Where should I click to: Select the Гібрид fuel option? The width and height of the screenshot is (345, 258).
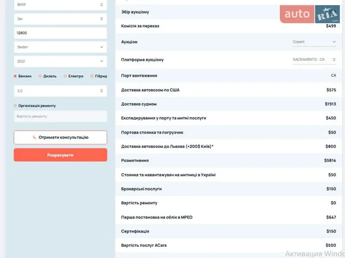click(x=92, y=76)
